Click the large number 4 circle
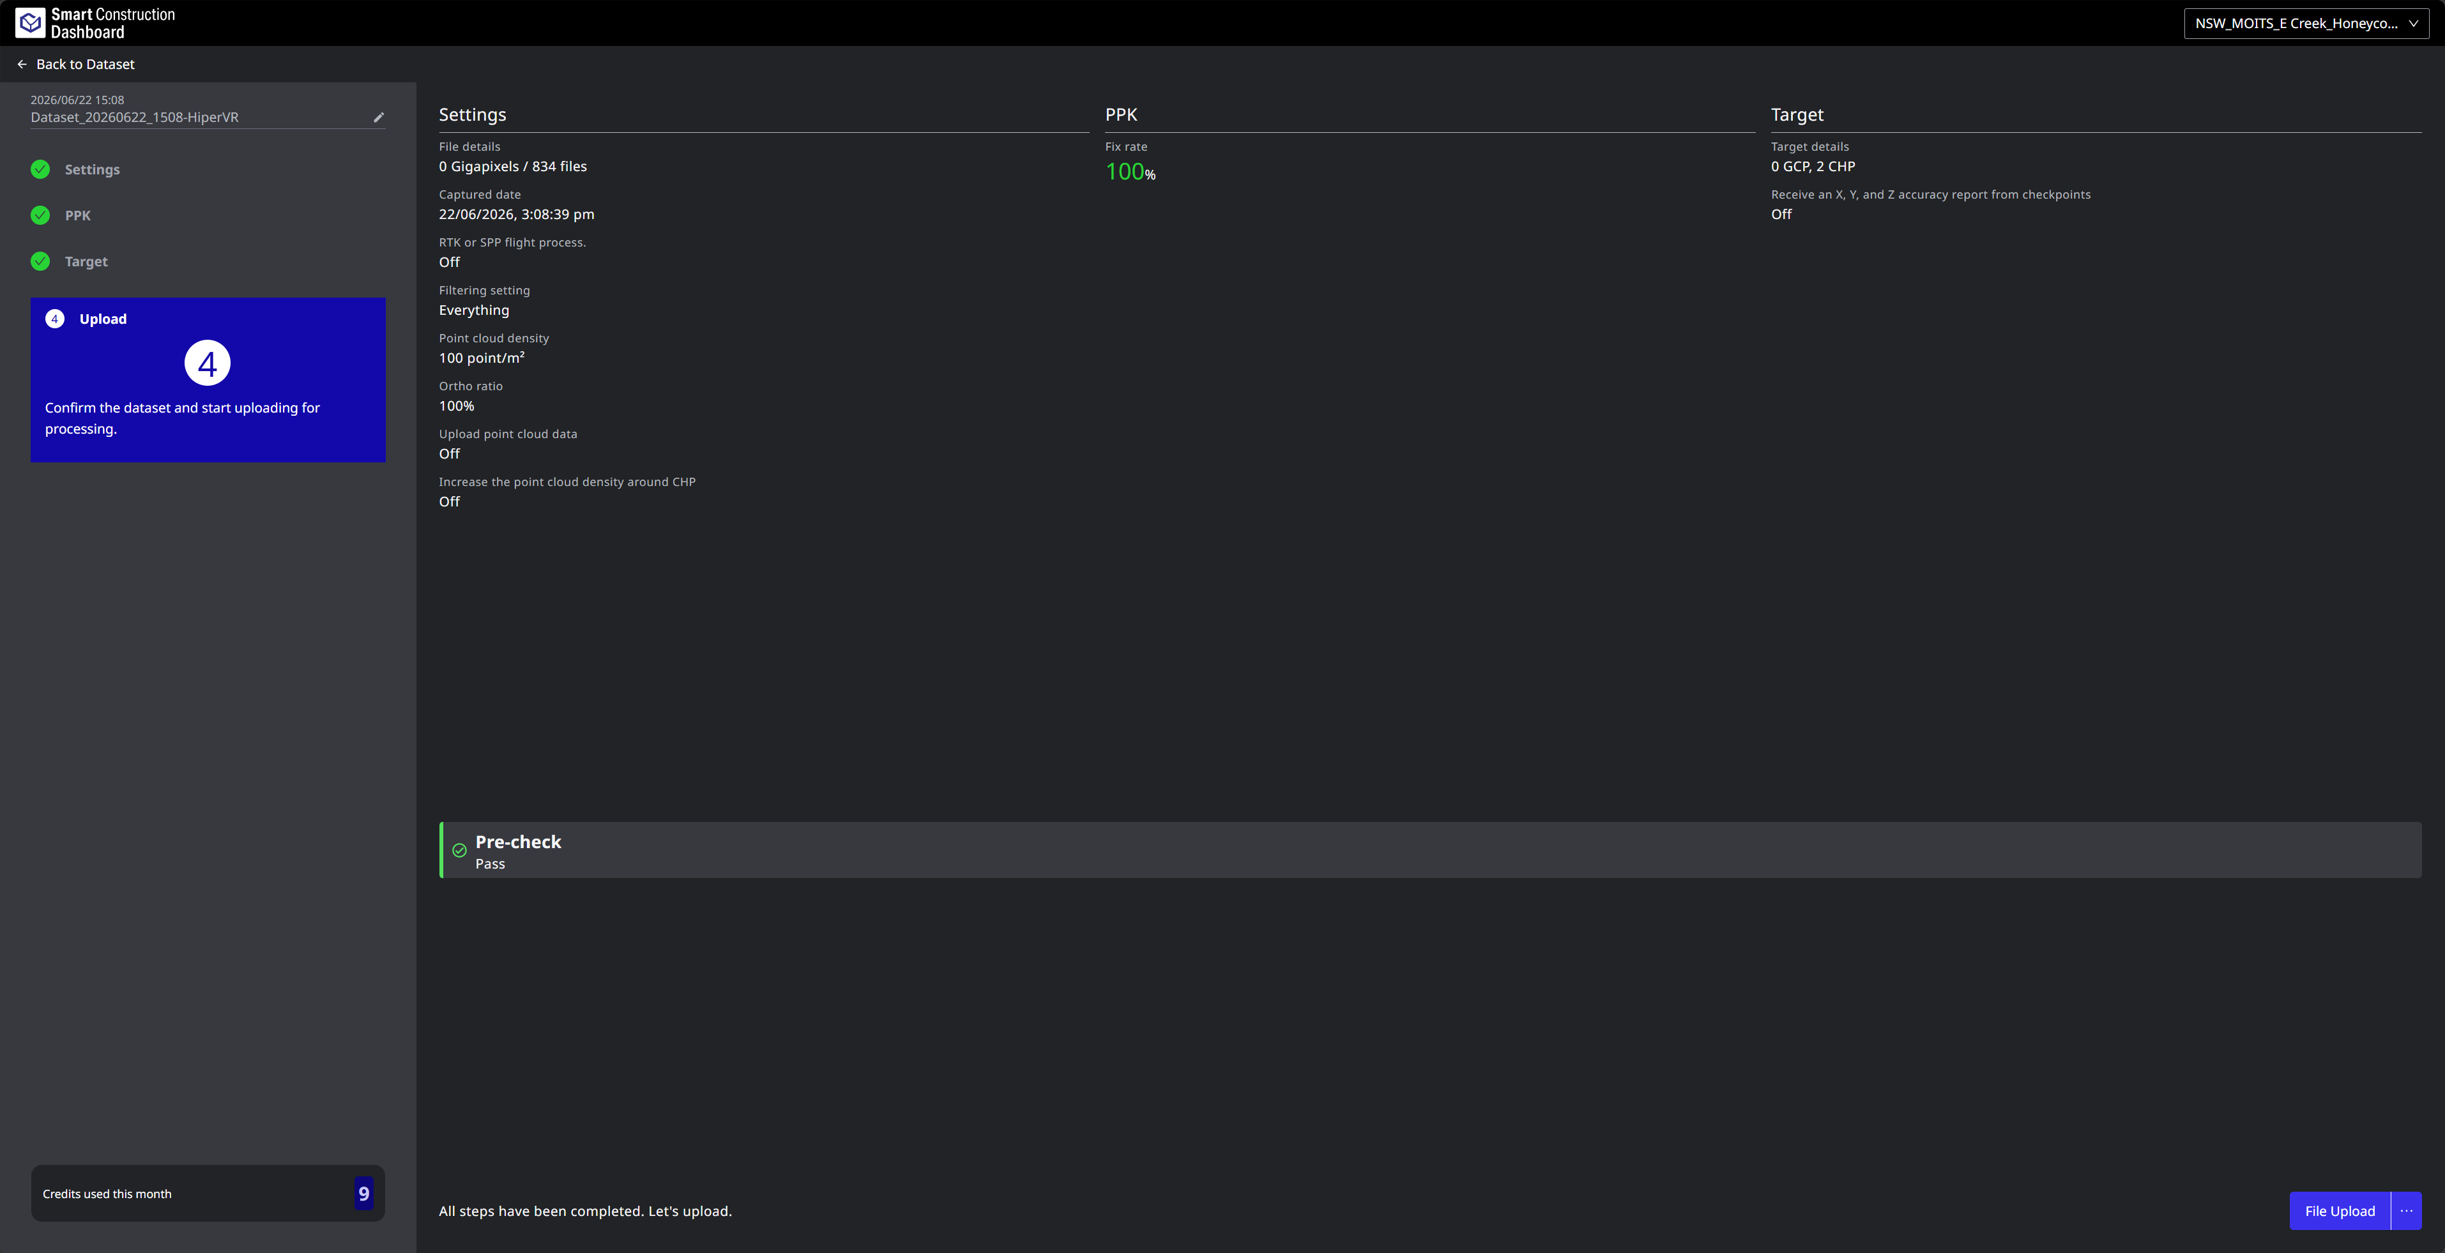The width and height of the screenshot is (2445, 1253). (208, 363)
